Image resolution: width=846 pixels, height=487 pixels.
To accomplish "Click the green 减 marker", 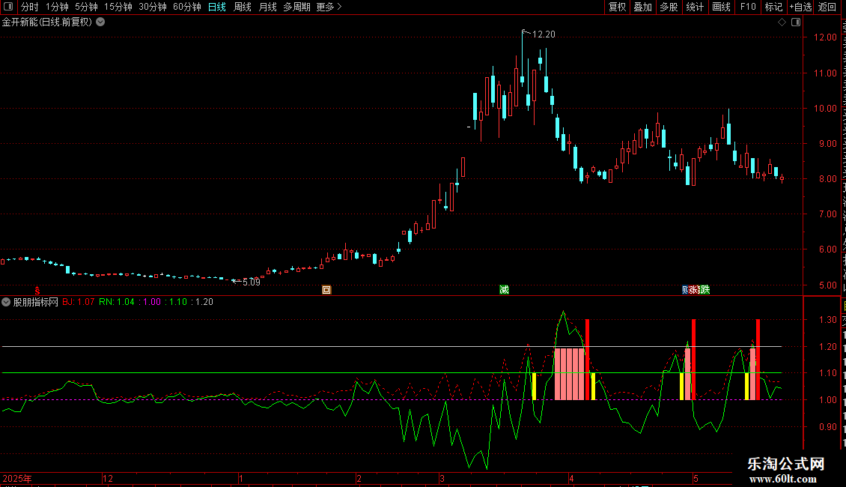I will pos(504,290).
